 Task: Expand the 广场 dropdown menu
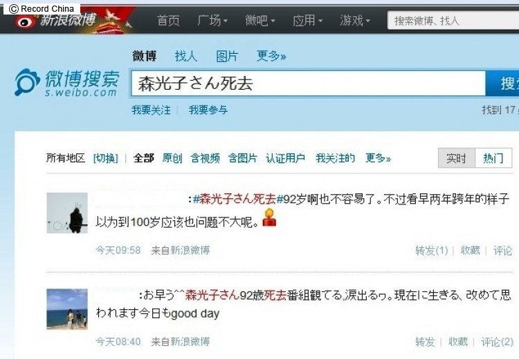(x=212, y=21)
